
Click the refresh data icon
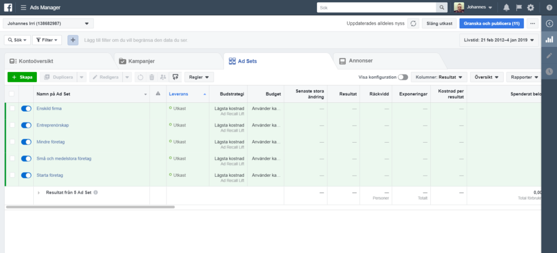[413, 23]
